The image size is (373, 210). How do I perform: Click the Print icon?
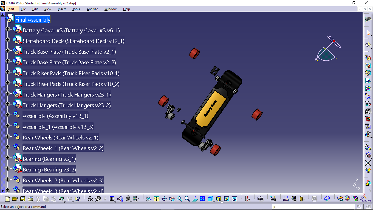pyautogui.click(x=30, y=199)
